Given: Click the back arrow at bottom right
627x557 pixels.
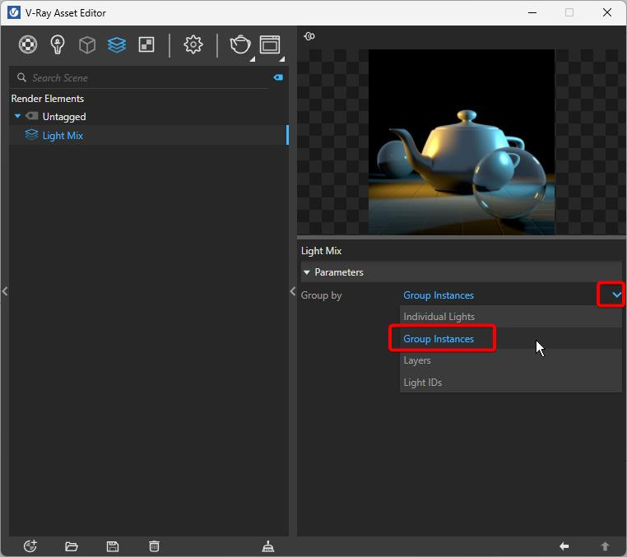Looking at the screenshot, I should pyautogui.click(x=564, y=546).
